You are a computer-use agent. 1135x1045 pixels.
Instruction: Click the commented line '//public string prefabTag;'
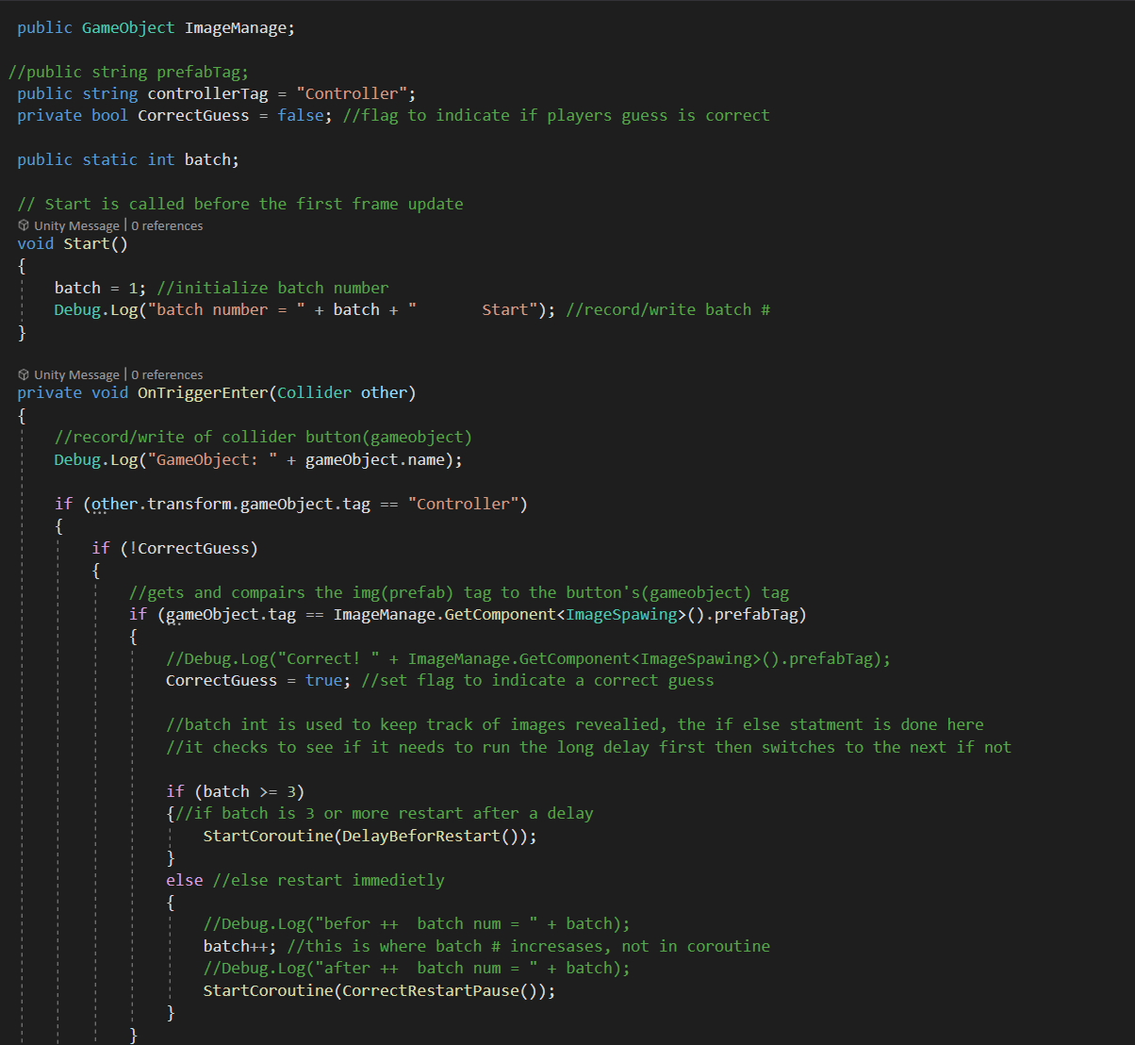(x=129, y=72)
